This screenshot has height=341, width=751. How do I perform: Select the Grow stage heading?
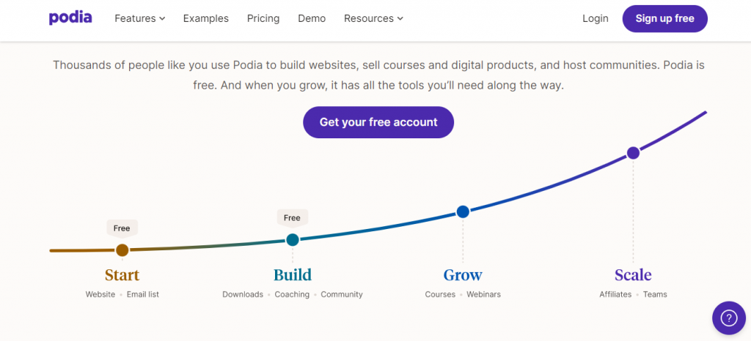pos(463,275)
